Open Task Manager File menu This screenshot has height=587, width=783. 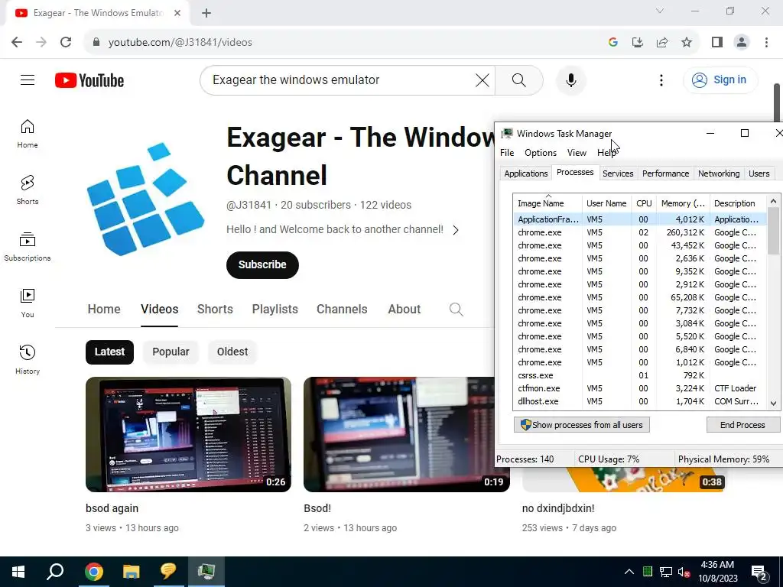tap(507, 153)
